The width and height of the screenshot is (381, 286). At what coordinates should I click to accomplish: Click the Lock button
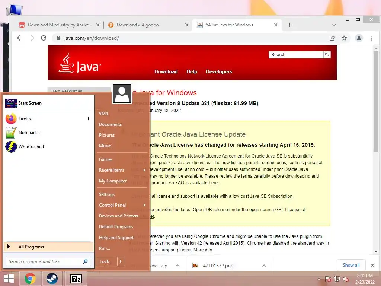point(107,261)
